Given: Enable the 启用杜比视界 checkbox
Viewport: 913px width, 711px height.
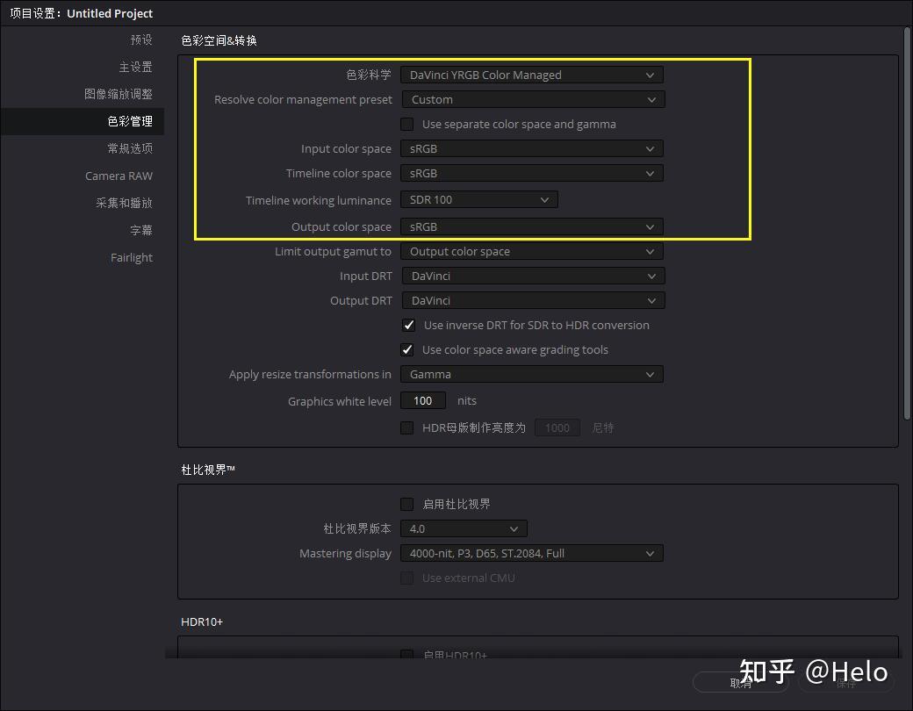Looking at the screenshot, I should [406, 504].
